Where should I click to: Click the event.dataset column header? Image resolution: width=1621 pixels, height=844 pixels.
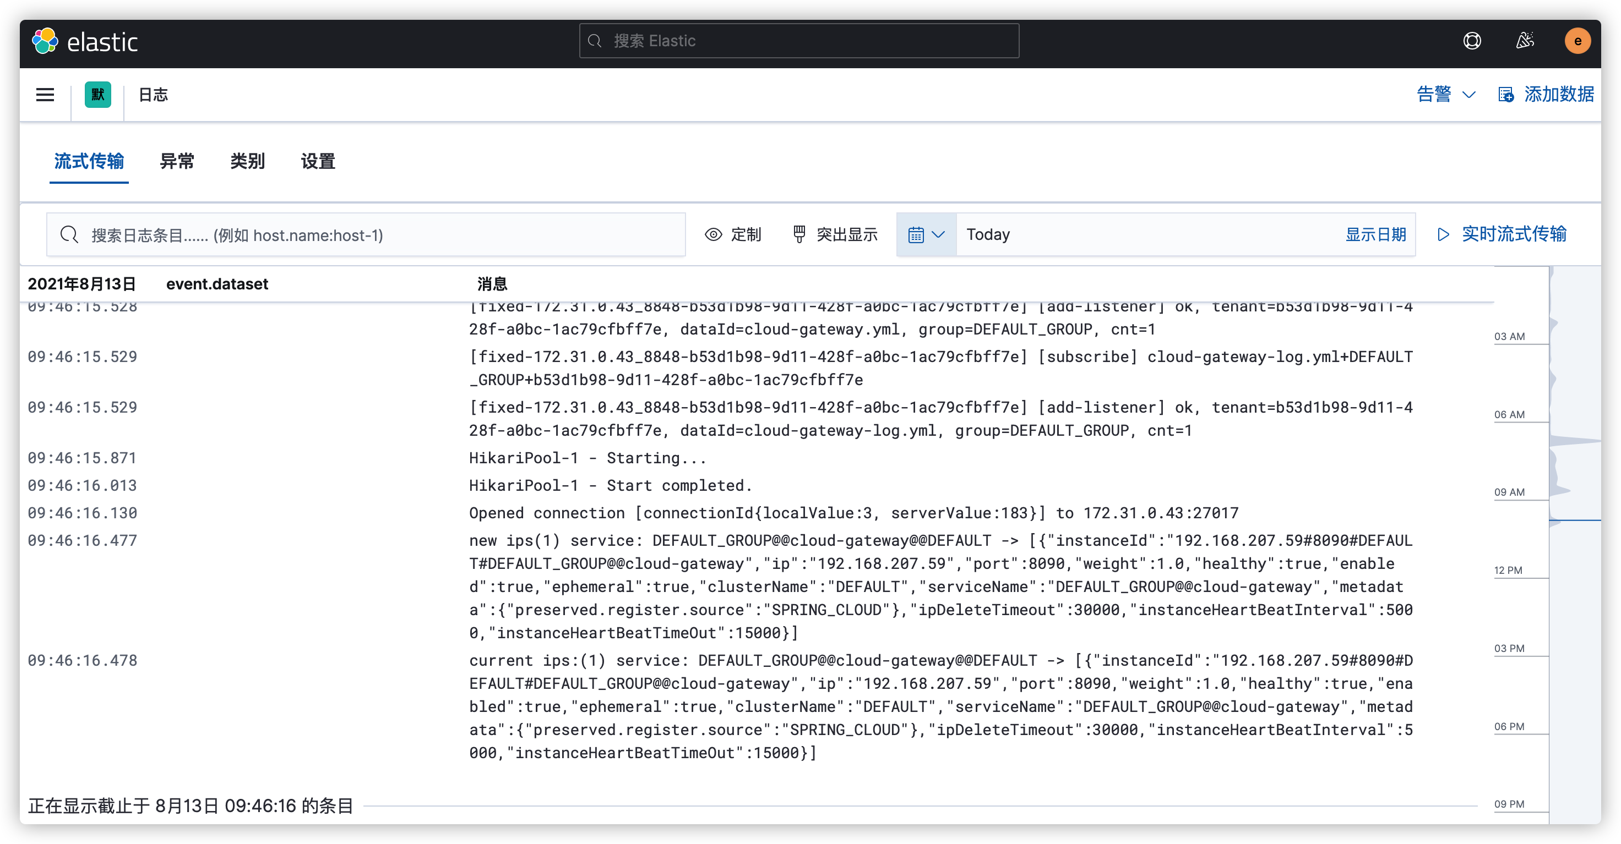(x=217, y=284)
